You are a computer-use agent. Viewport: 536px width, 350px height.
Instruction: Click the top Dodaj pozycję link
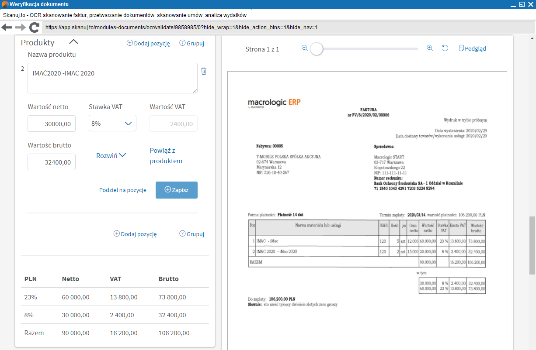[x=148, y=43]
